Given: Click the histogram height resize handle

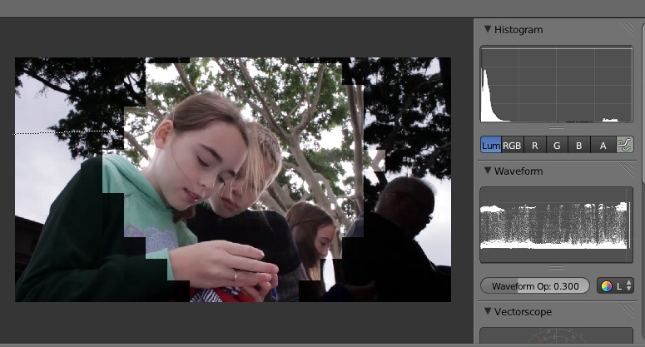Looking at the screenshot, I should (x=557, y=127).
